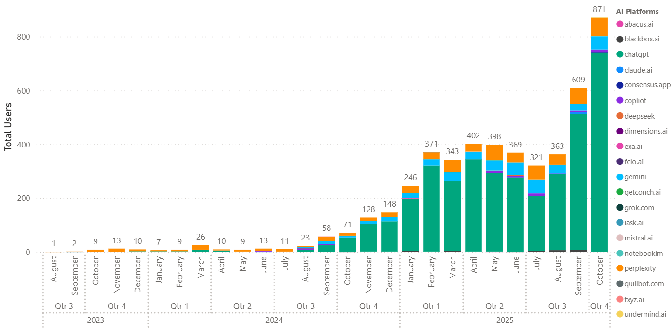Select the green chatgpt legend marker
The width and height of the screenshot is (671, 334).
tap(620, 54)
